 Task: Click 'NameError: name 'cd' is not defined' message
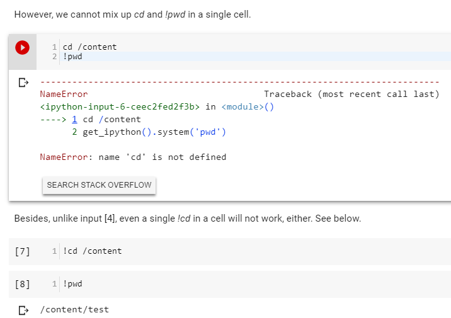point(133,157)
